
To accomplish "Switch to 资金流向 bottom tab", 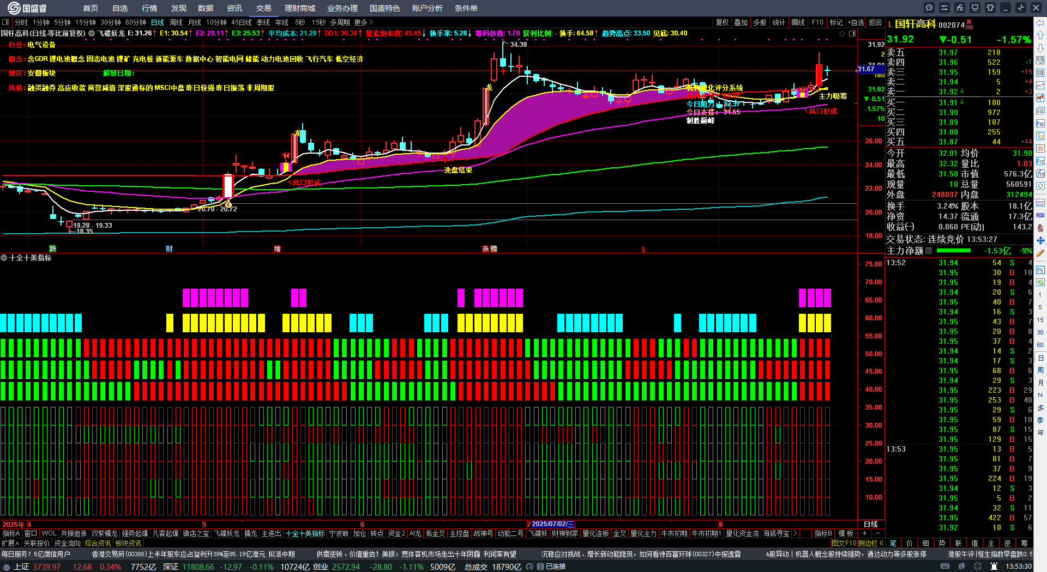I will click(x=67, y=543).
